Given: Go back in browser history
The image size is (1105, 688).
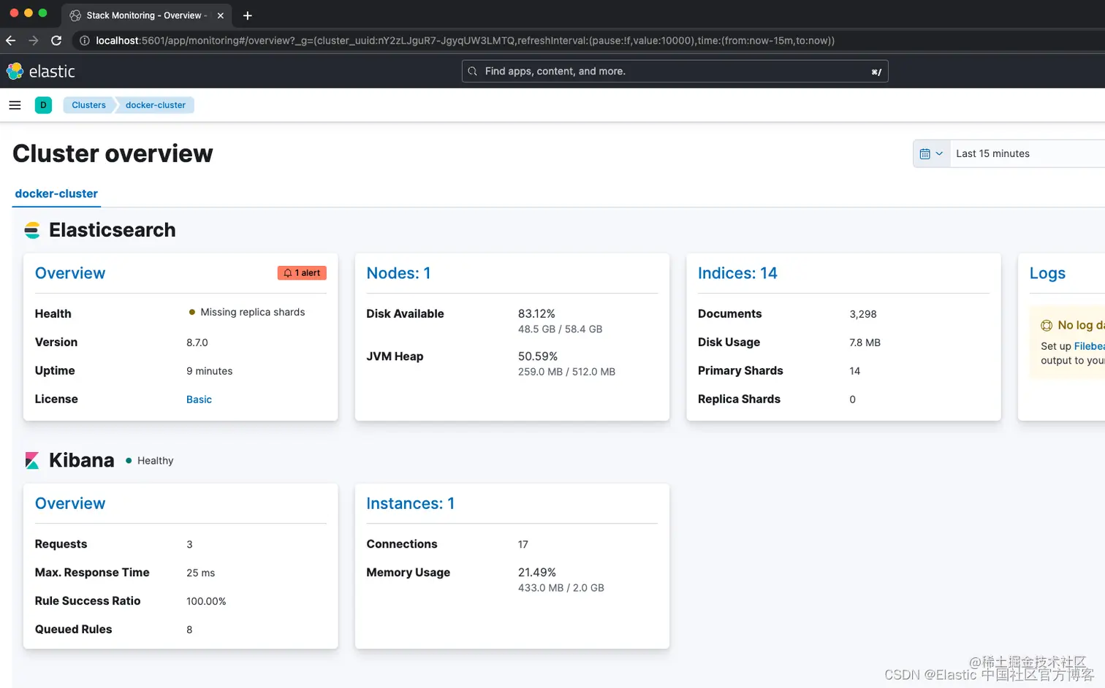Looking at the screenshot, I should 10,40.
